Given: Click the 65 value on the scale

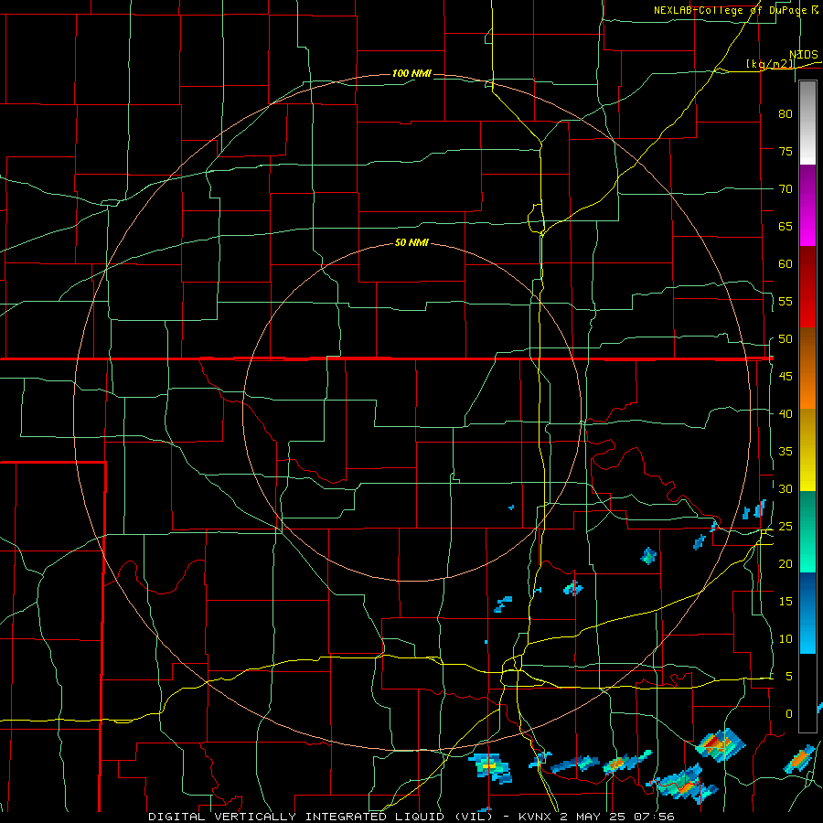Looking at the screenshot, I should [786, 226].
